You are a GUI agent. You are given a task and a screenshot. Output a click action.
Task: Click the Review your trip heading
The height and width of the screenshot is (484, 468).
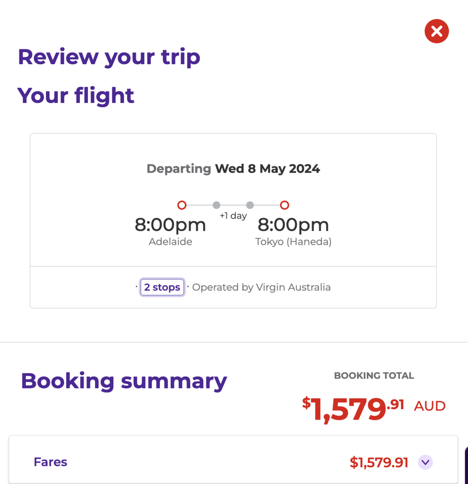(109, 57)
